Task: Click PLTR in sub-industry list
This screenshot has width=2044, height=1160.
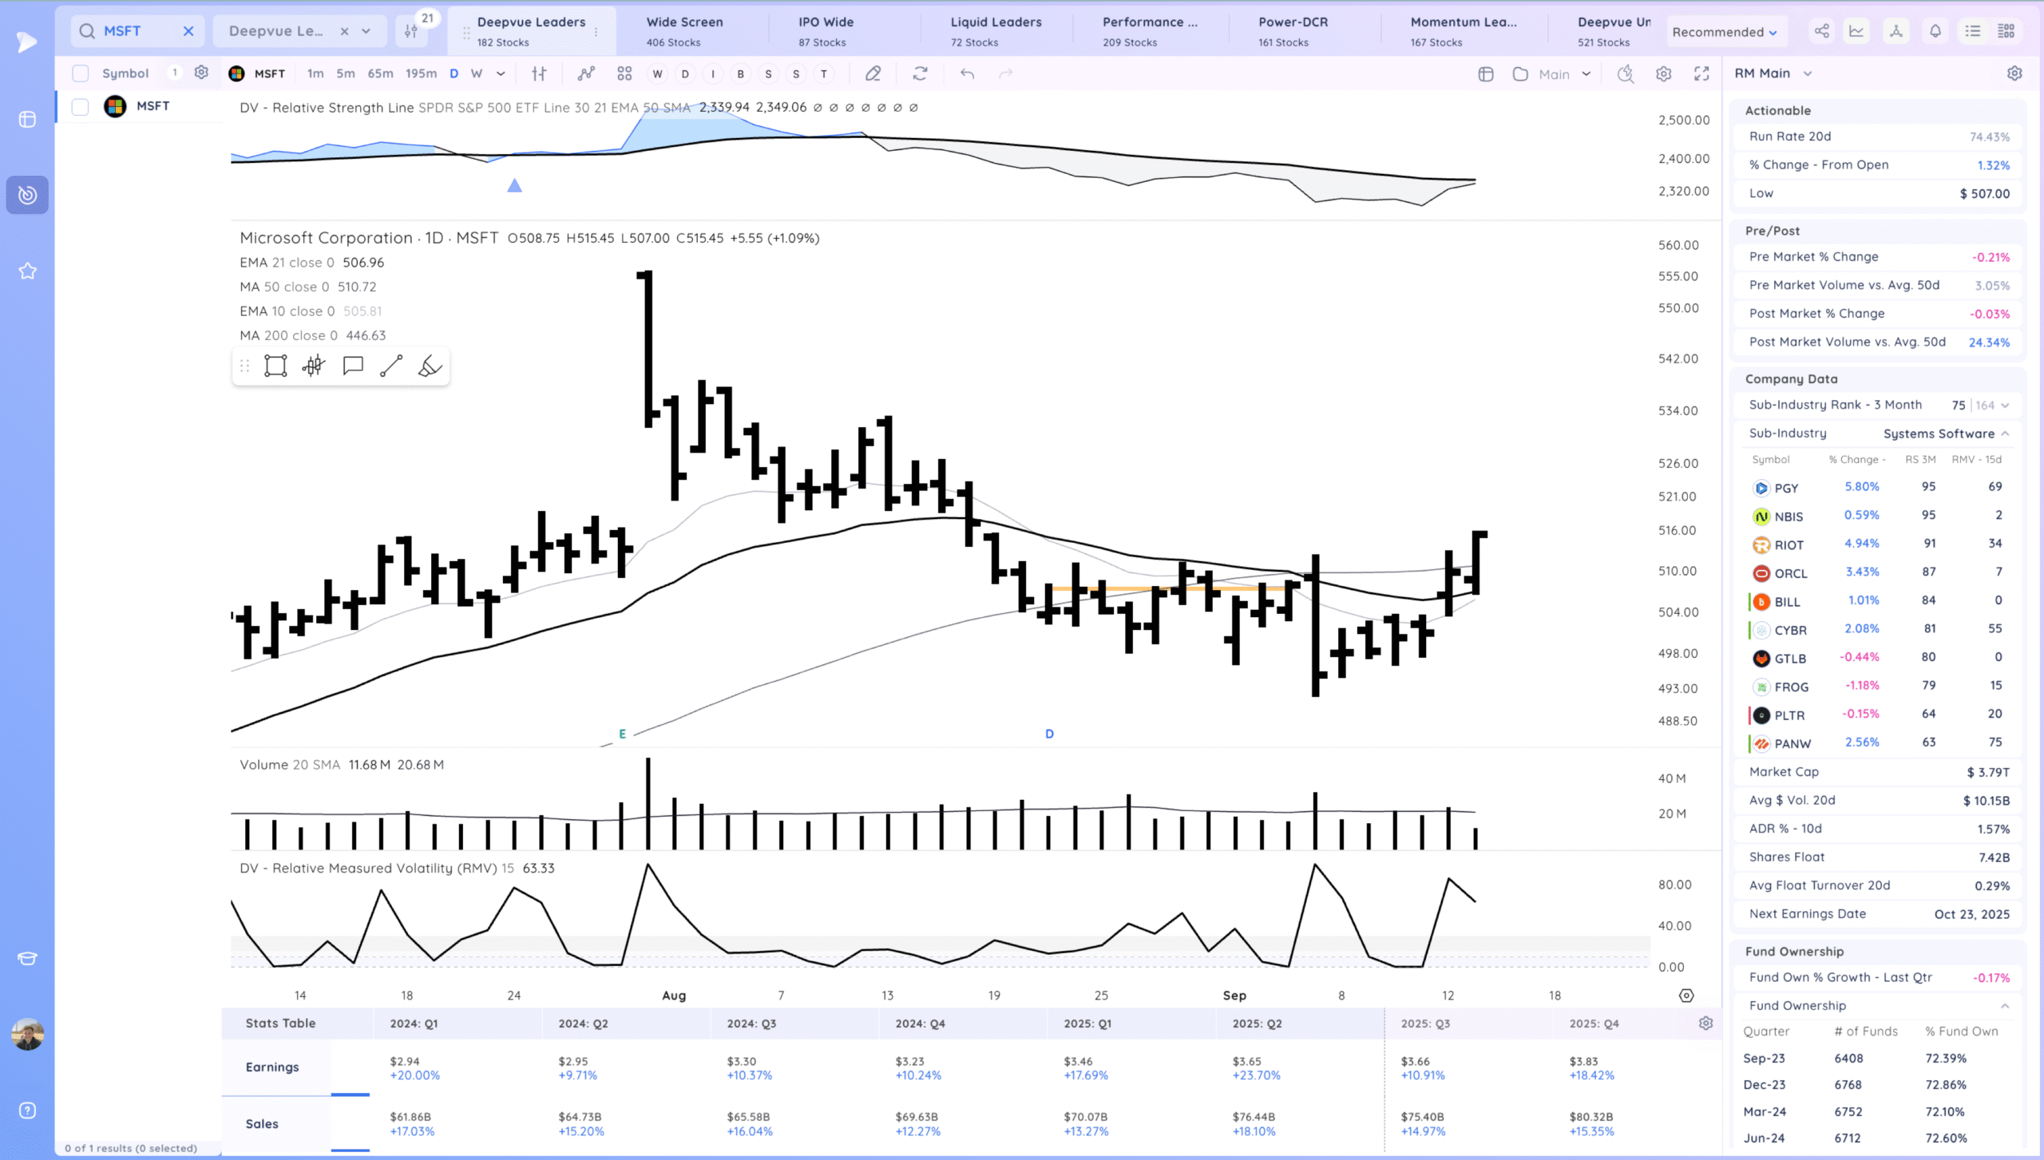Action: [1789, 715]
